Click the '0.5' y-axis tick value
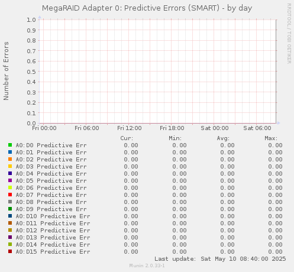This screenshot has height=272, width=294. pyautogui.click(x=31, y=72)
